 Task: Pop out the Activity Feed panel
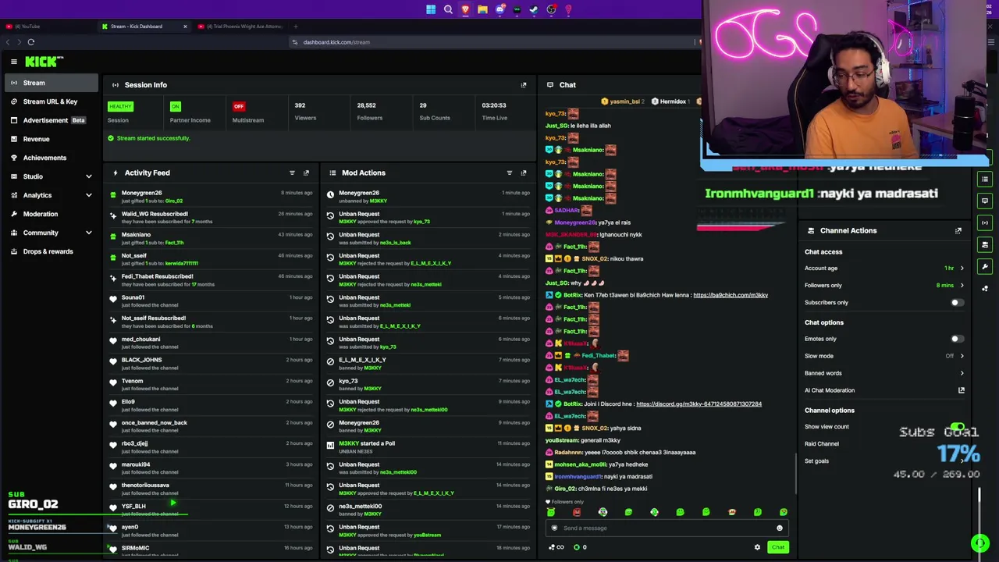[x=306, y=173]
